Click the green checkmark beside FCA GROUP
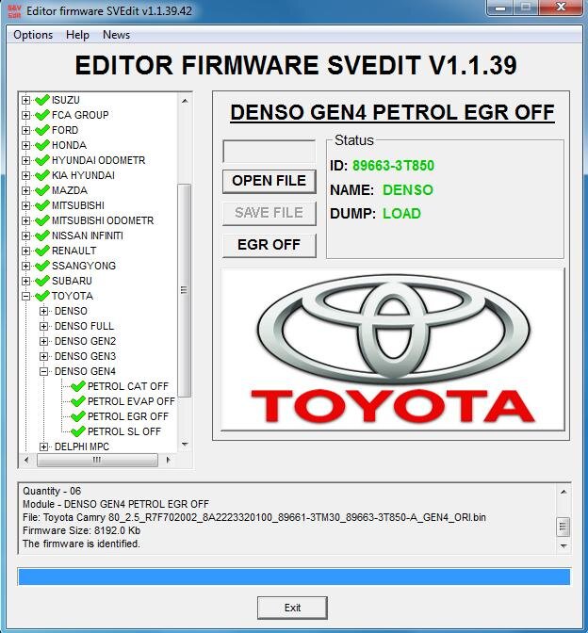The image size is (588, 633). pyautogui.click(x=42, y=115)
